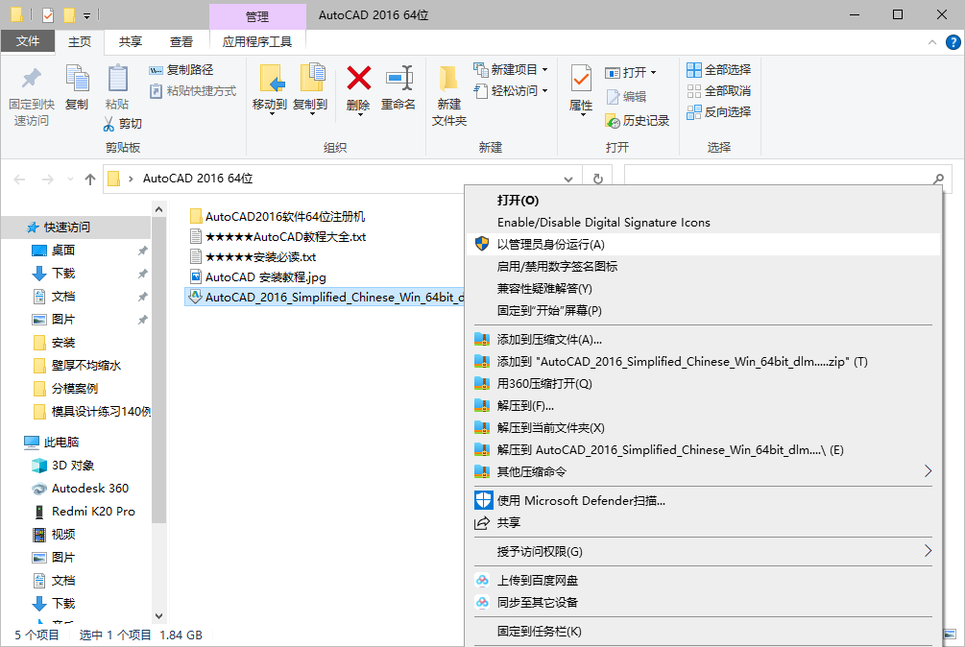Open the 文件 menu

coord(29,42)
